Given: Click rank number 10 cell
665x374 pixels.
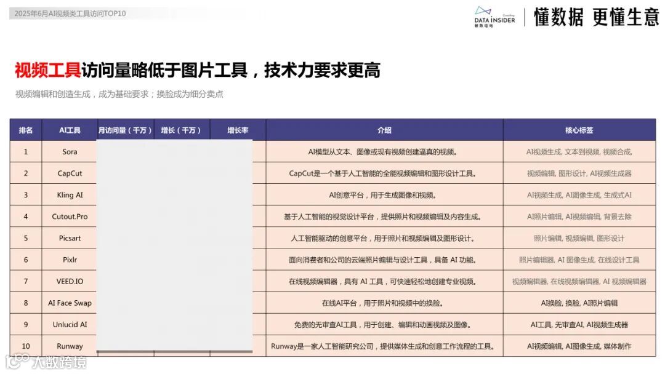Looking at the screenshot, I should point(26,346).
